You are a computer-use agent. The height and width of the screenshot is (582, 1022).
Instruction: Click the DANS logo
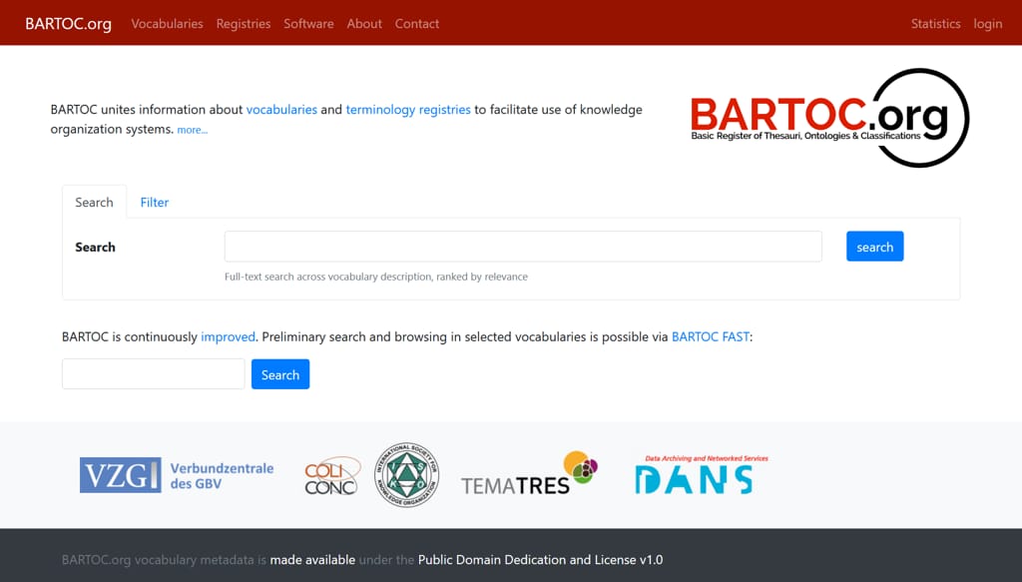[702, 474]
